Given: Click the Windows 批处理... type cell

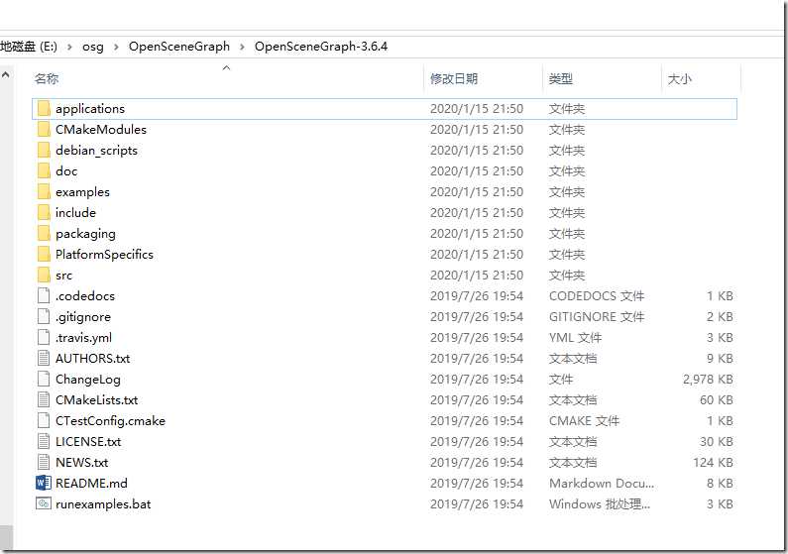Looking at the screenshot, I should (x=600, y=503).
